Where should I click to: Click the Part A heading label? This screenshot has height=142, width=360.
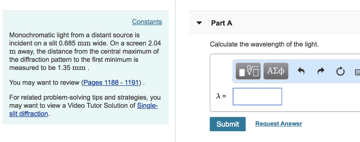tap(221, 23)
